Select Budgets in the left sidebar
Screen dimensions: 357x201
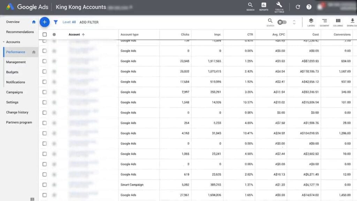[12, 72]
